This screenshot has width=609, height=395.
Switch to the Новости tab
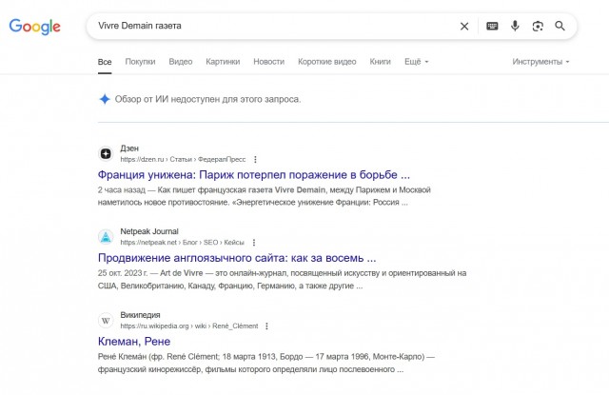click(268, 61)
